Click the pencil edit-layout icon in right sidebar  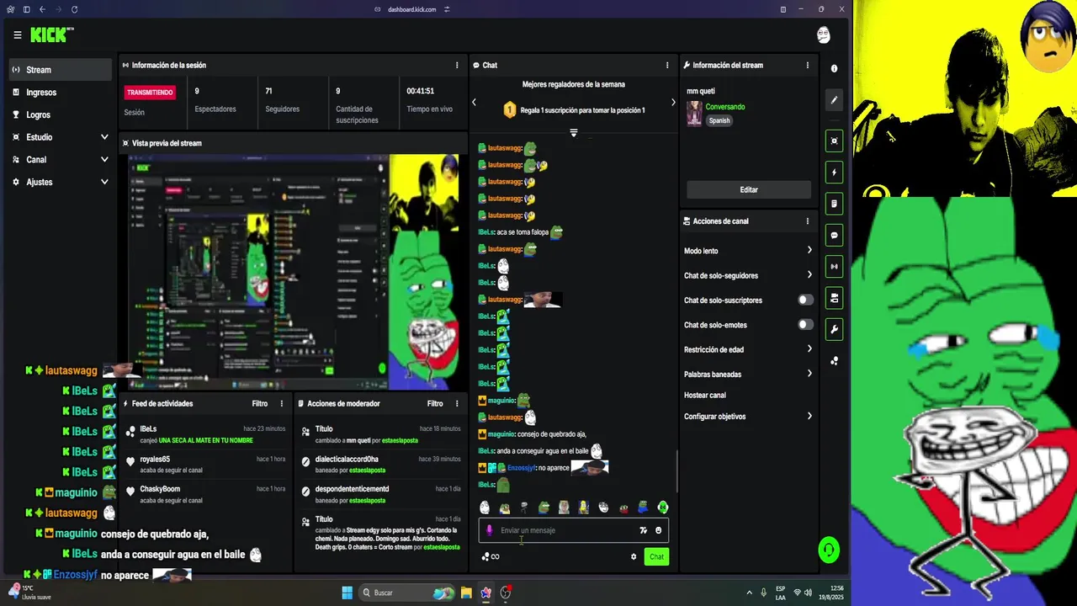pos(834,99)
